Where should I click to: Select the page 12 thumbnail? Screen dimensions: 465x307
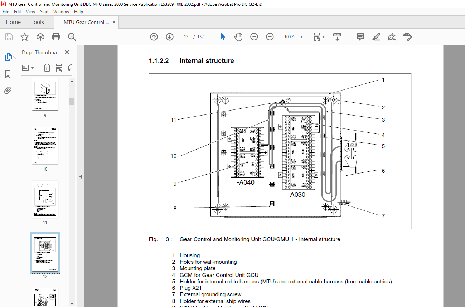click(45, 253)
